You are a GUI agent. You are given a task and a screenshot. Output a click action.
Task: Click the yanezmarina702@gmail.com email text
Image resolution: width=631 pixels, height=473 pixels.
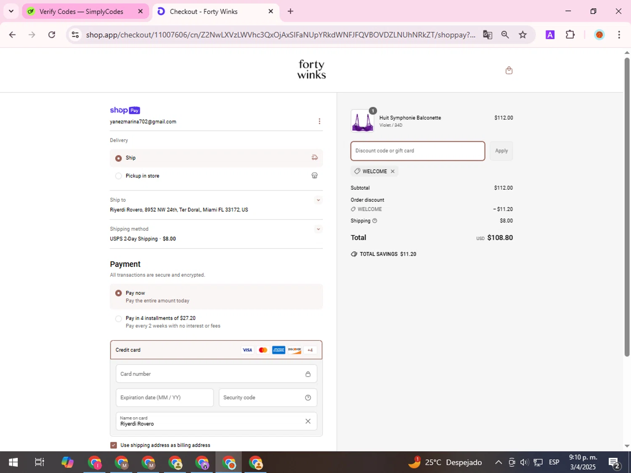pos(143,122)
